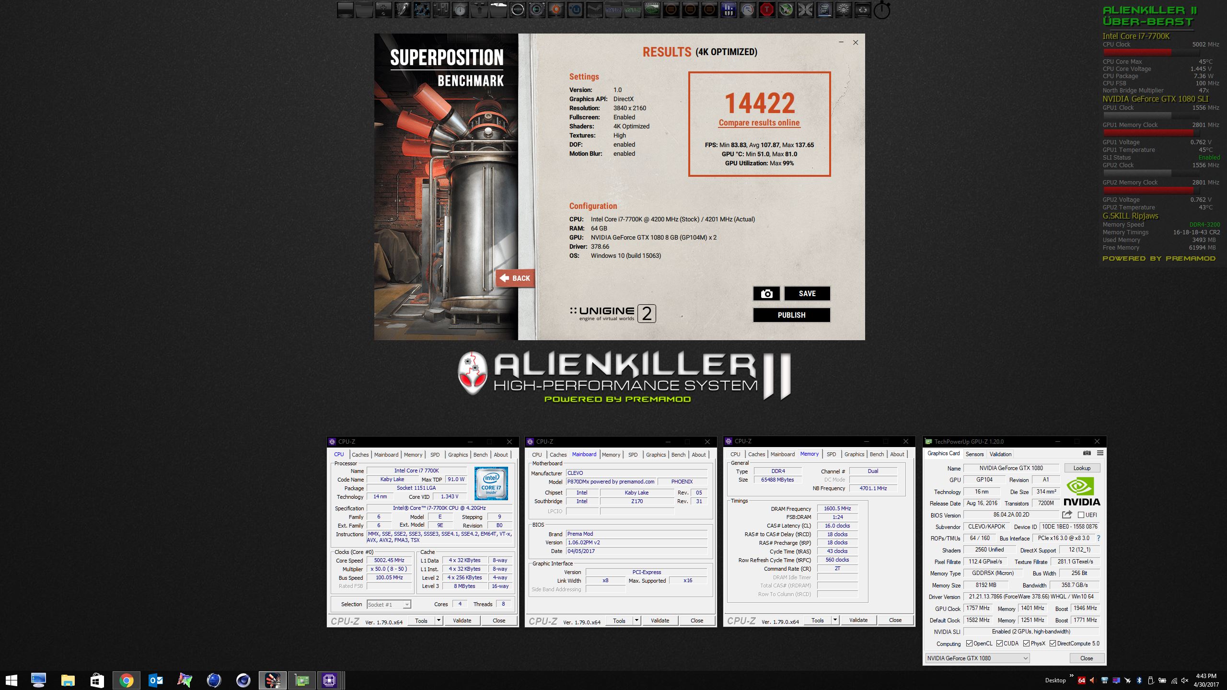1227x690 pixels.
Task: Switch to the Sensors tab in GPU-Z
Action: pos(974,454)
